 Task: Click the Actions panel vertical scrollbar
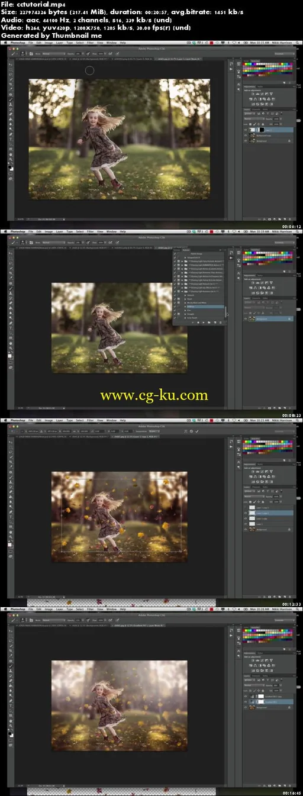(225, 311)
